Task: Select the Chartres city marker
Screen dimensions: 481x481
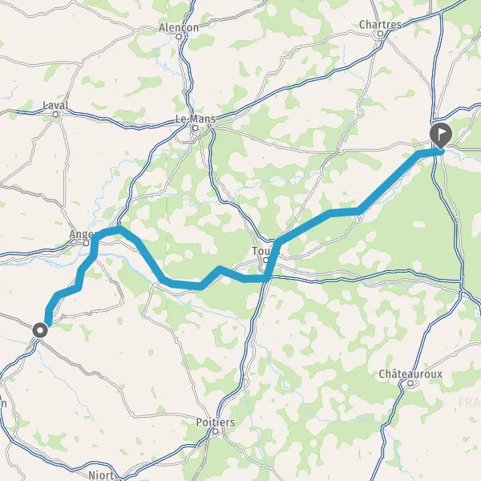Action: (x=381, y=34)
